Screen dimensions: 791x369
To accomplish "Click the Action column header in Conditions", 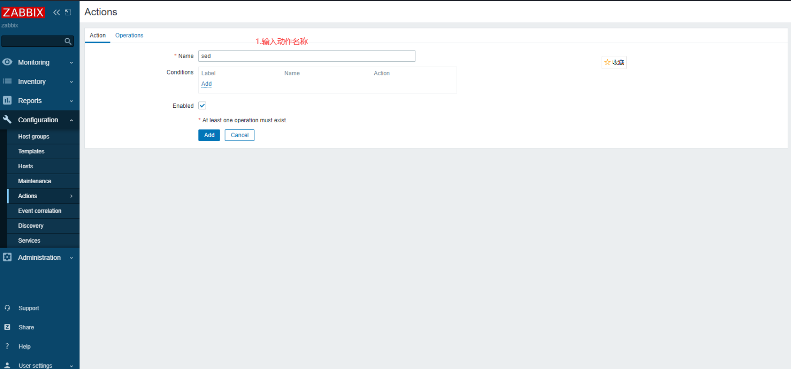I will [382, 73].
